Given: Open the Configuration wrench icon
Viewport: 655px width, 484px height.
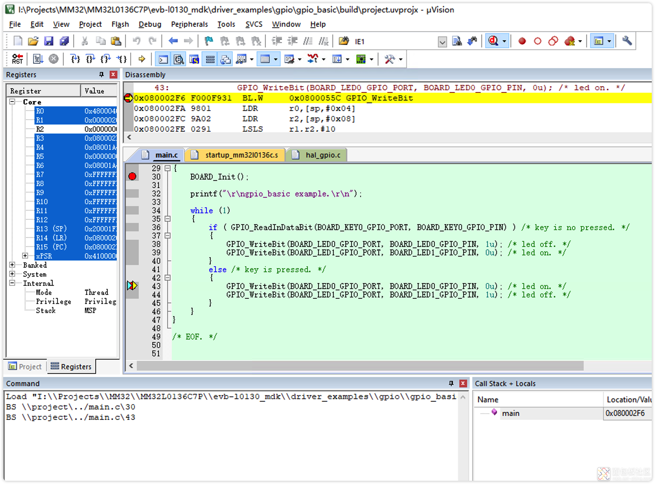Looking at the screenshot, I should tap(627, 41).
